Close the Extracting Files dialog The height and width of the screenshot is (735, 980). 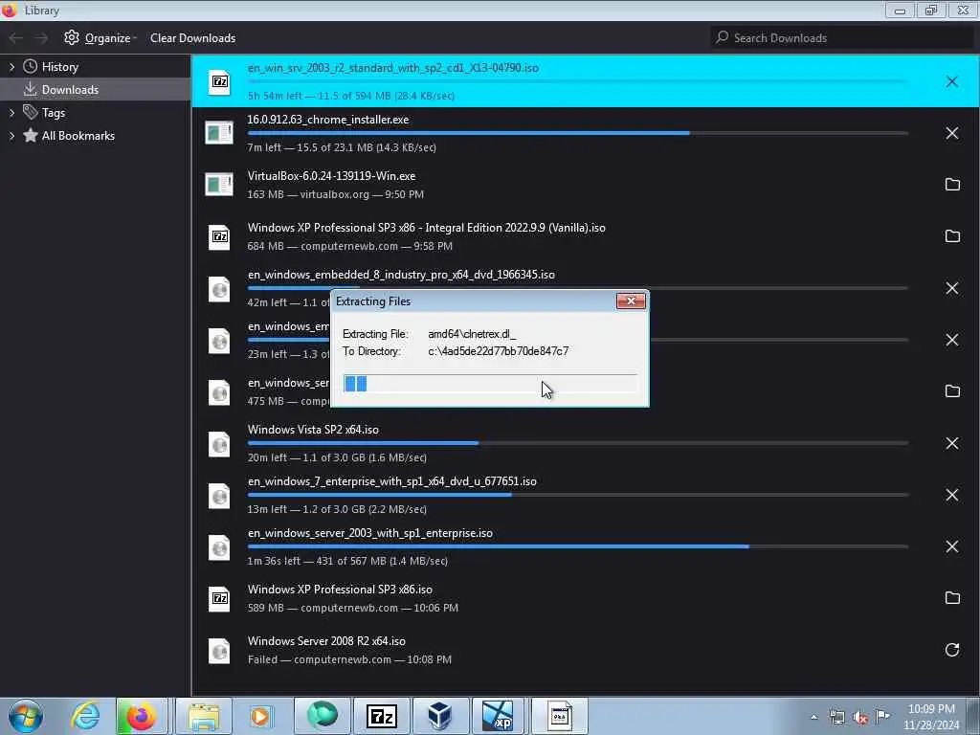631,301
